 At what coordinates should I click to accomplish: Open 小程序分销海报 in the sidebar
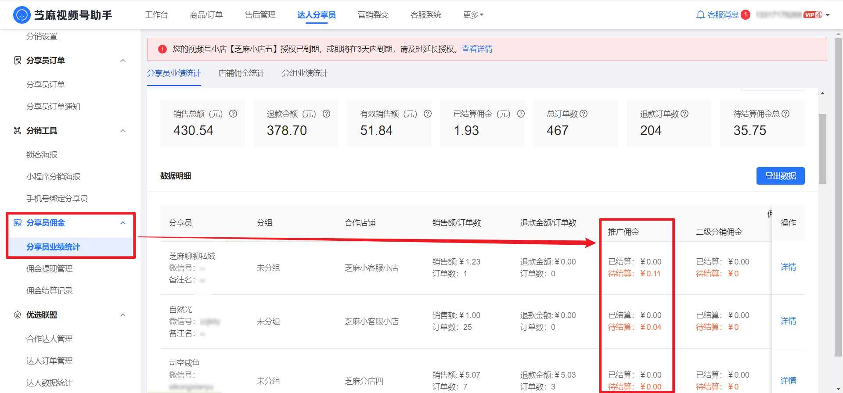(53, 177)
